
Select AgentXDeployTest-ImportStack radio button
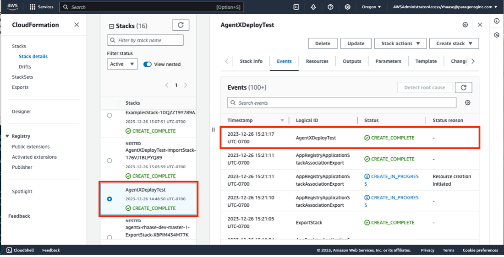pyautogui.click(x=110, y=161)
